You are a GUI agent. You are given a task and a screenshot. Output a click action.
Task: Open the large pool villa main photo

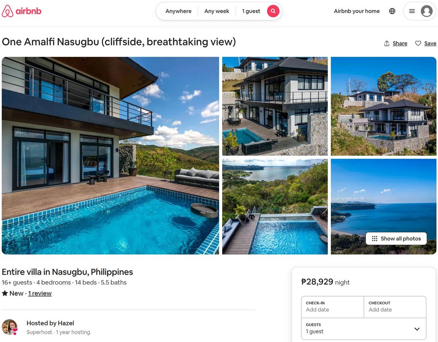(x=110, y=155)
